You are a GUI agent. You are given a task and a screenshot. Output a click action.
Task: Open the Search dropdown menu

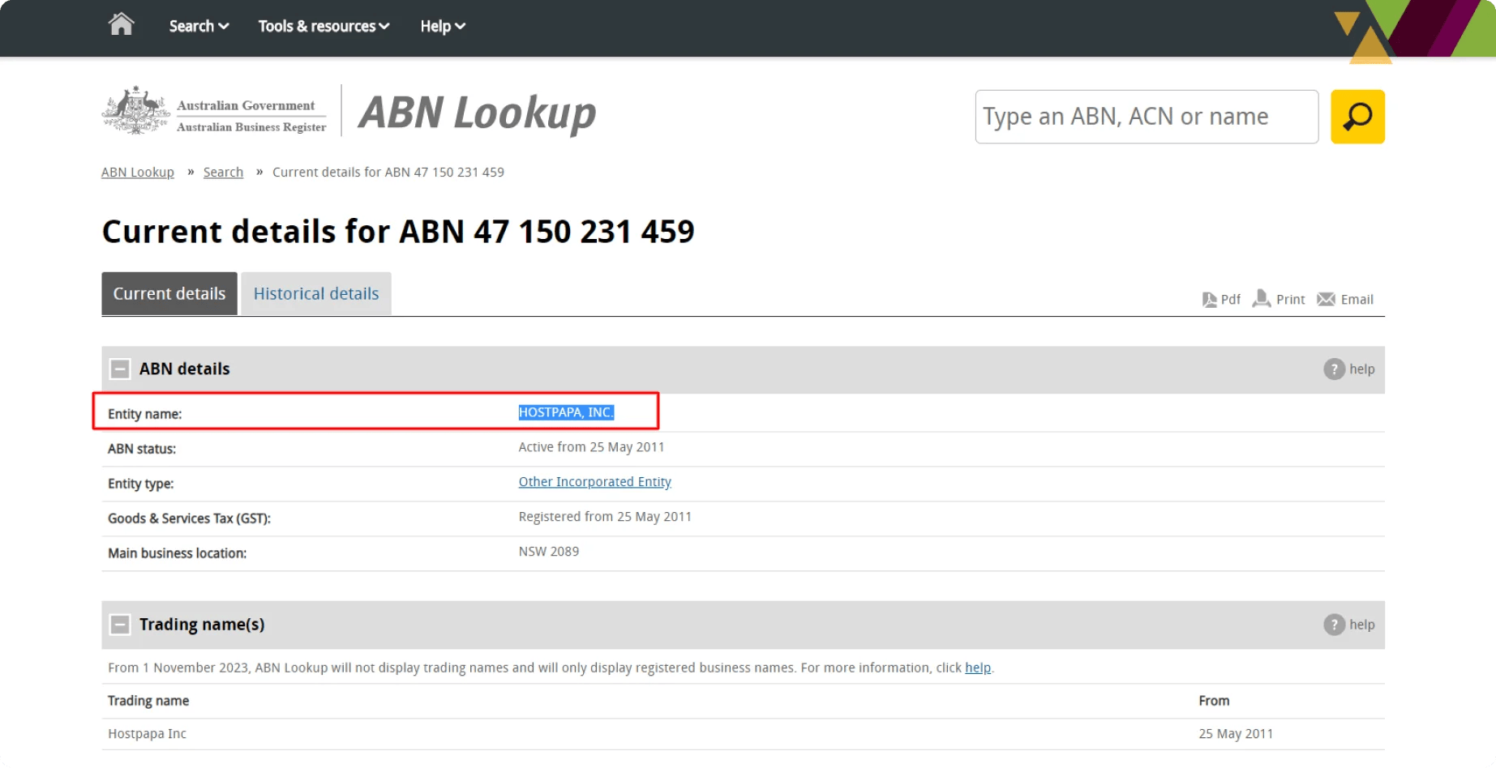[x=199, y=26]
